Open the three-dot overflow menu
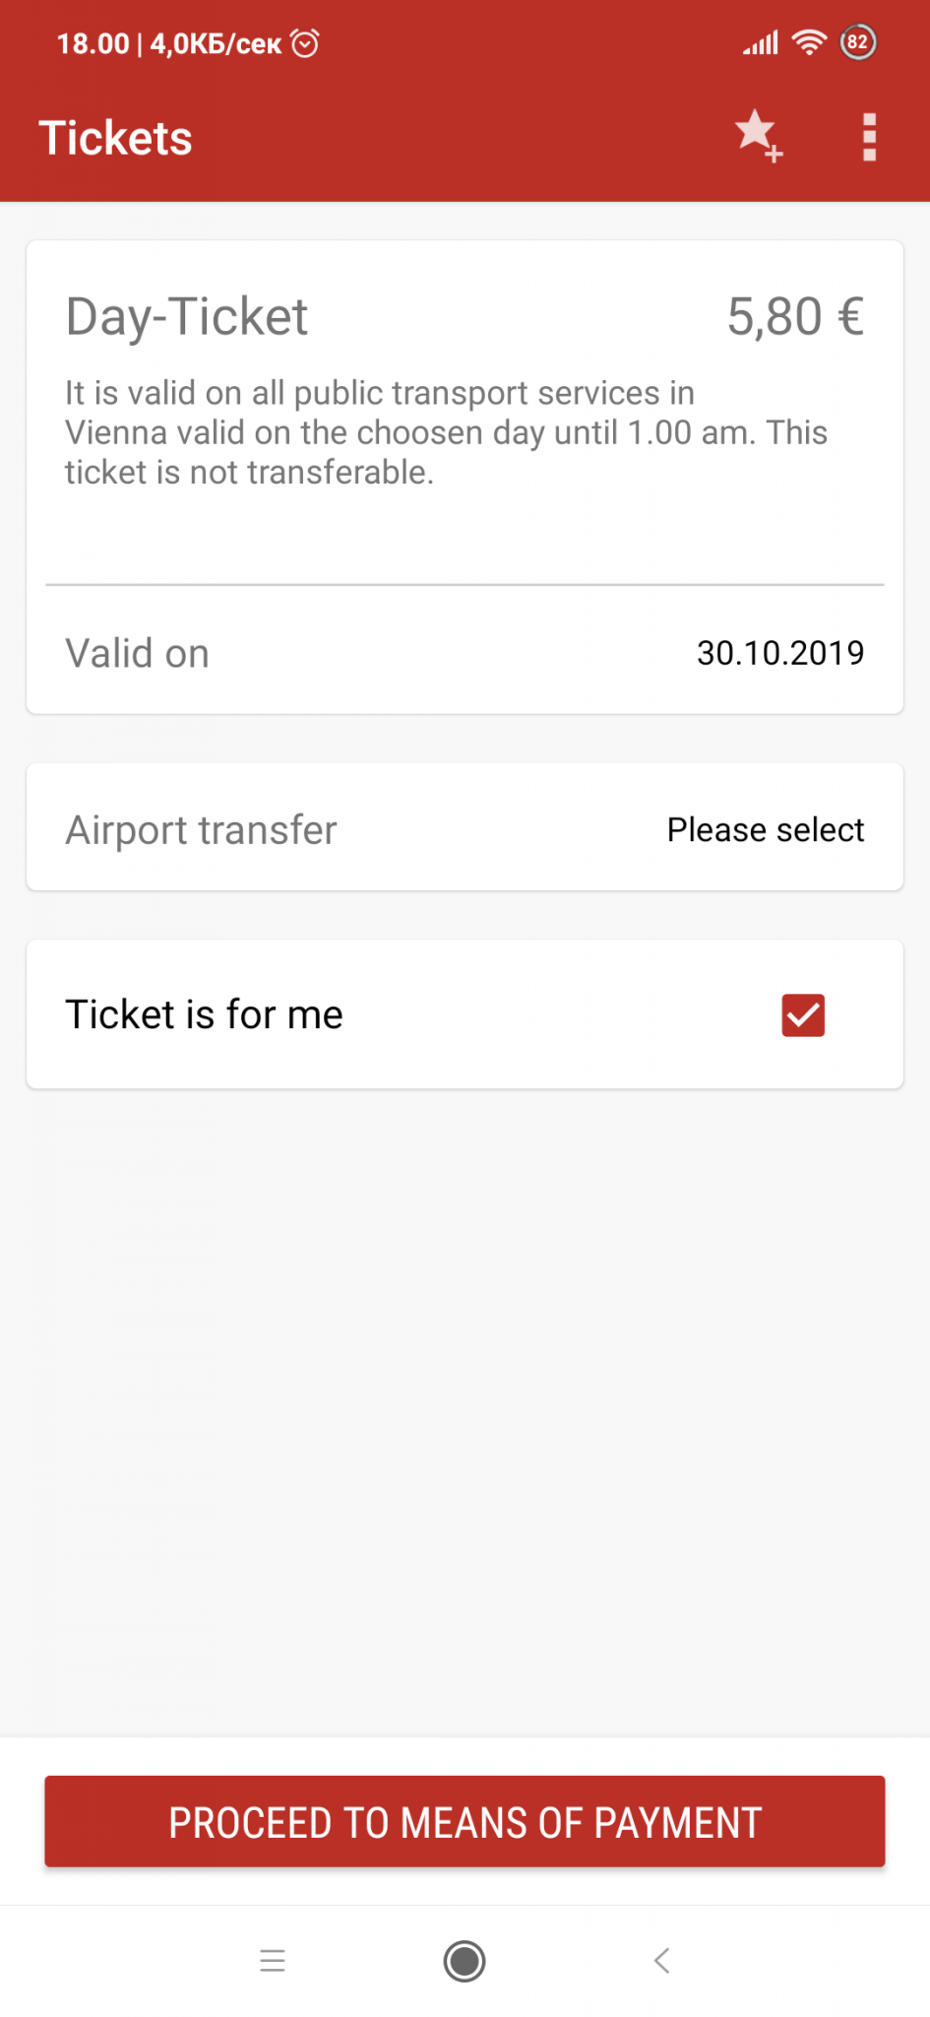The width and height of the screenshot is (930, 2017). tap(869, 137)
